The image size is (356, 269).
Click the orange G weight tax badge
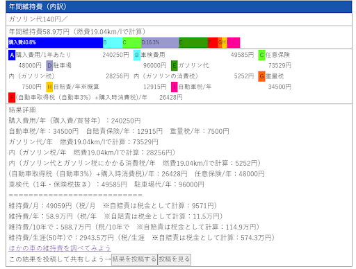(261, 76)
